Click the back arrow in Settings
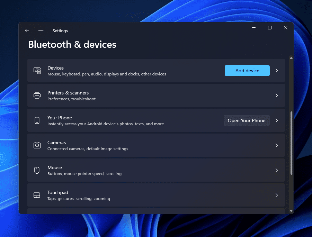 tap(27, 31)
